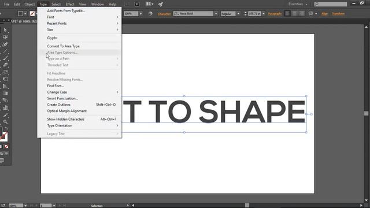370x208 pixels.
Task: Click the vertical scrollbar thumb
Action: 366,113
